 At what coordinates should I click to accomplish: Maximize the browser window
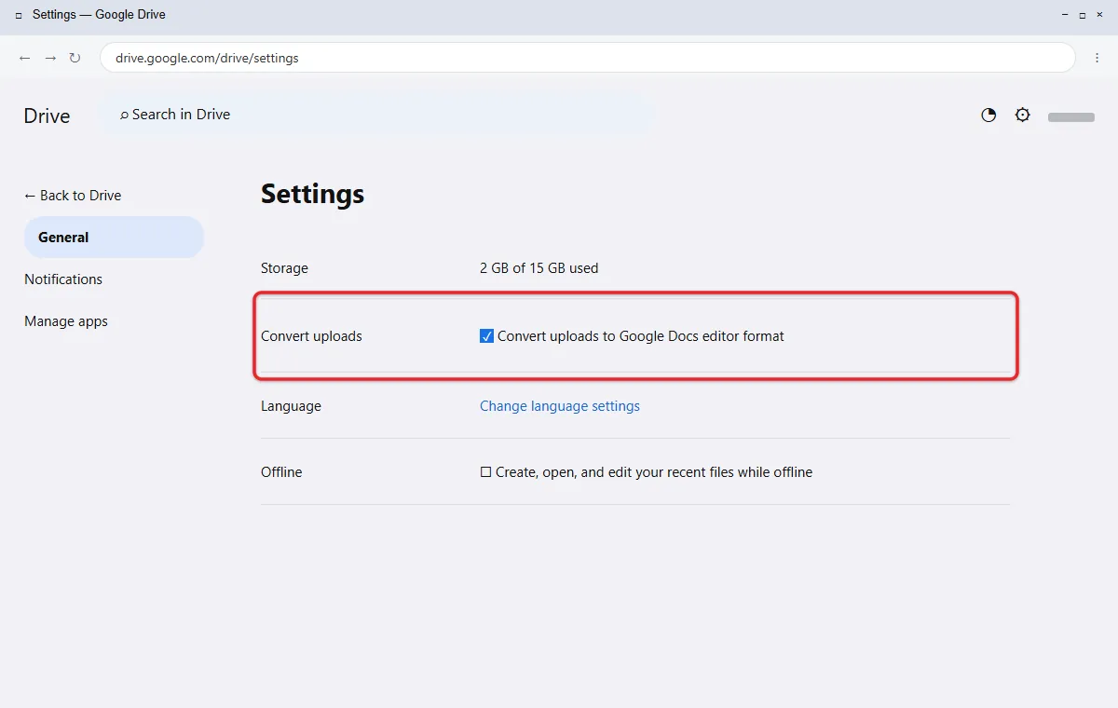tap(1083, 15)
